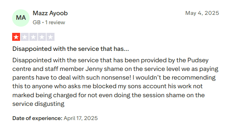This screenshot has width=244, height=128.
Task: Click the May 4, 2025 review date
Action: pyautogui.click(x=202, y=13)
